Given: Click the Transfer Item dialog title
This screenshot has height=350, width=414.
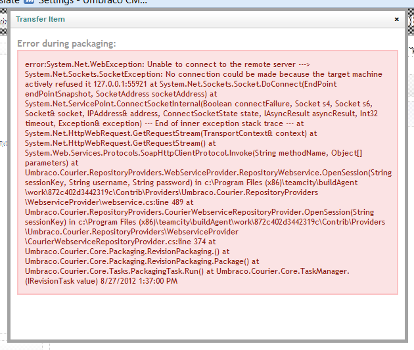Looking at the screenshot, I should 40,20.
